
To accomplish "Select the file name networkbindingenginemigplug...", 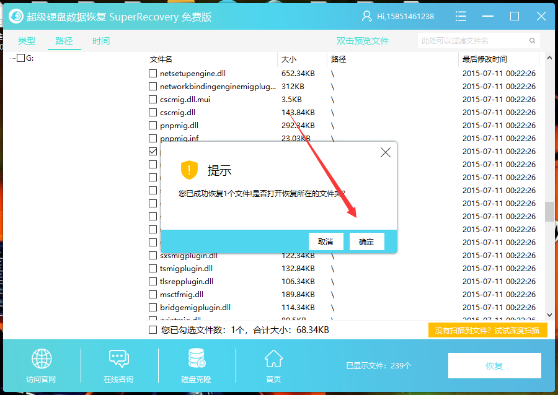I will (218, 87).
